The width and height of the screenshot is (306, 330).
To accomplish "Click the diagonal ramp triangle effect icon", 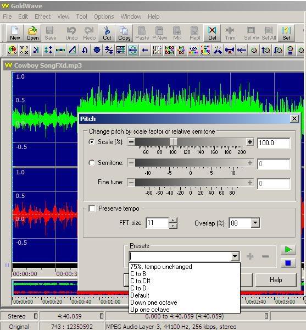I will 73,50.
